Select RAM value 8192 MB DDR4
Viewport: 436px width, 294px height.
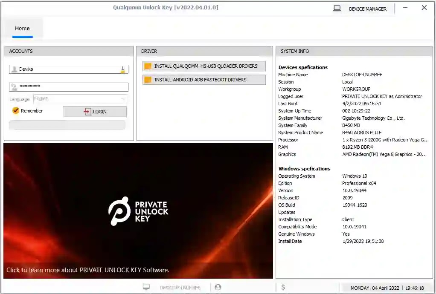tap(358, 147)
